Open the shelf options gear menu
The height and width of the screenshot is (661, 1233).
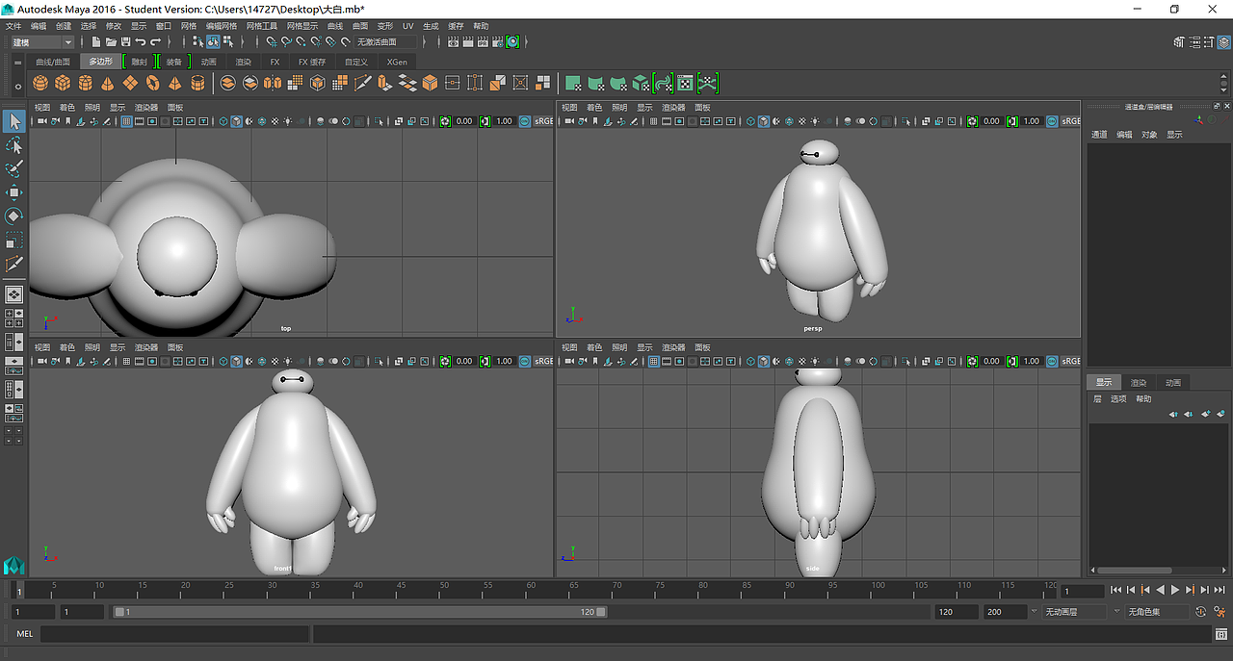[x=17, y=87]
